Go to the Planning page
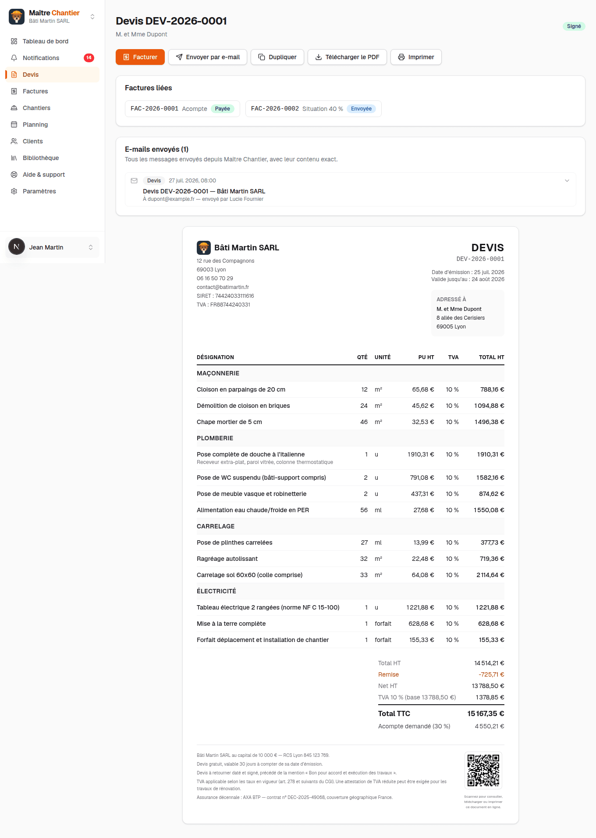The image size is (596, 838). 53,125
